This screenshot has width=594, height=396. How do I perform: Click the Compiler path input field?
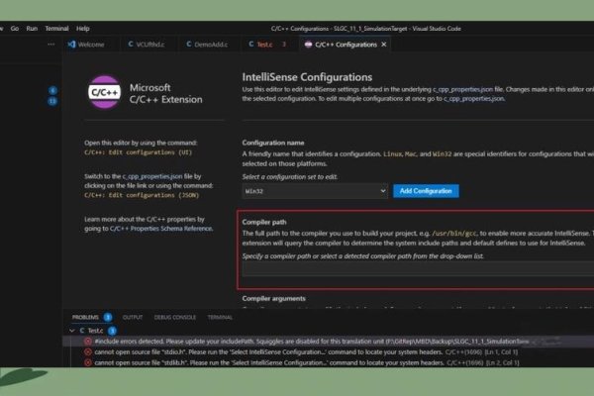(x=418, y=269)
